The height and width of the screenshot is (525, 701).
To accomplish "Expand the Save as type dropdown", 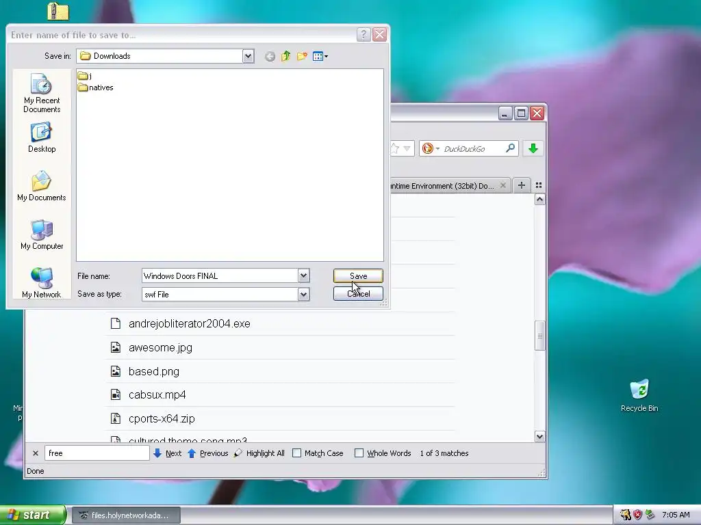I will (303, 294).
